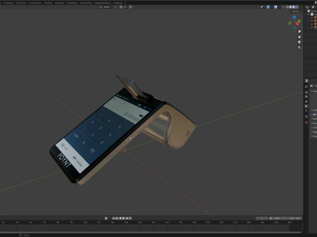Viewport: 317px width, 237px height.
Task: Open the pivot point selector
Action: 116,7
